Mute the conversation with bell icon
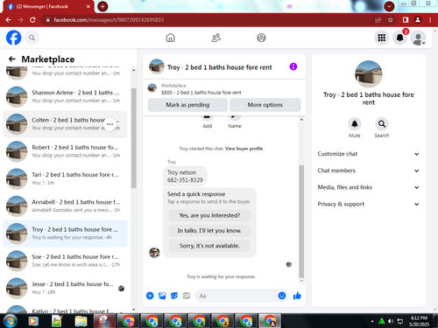 pyautogui.click(x=355, y=124)
